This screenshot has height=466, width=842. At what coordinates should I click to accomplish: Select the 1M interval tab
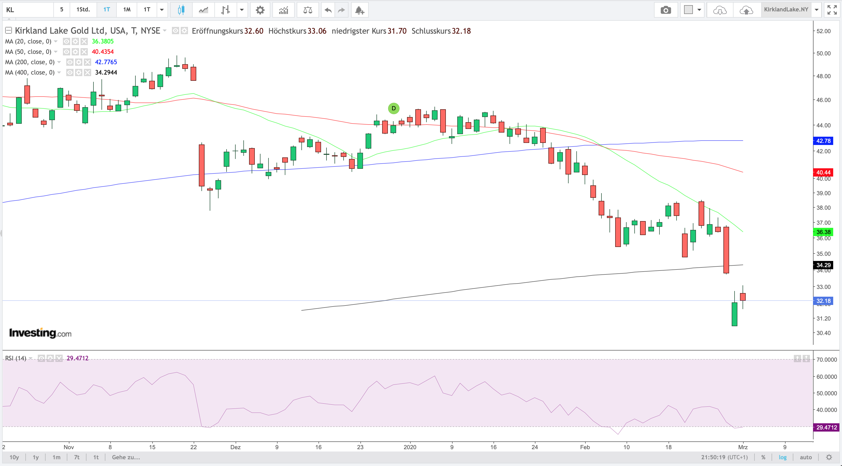pyautogui.click(x=127, y=10)
